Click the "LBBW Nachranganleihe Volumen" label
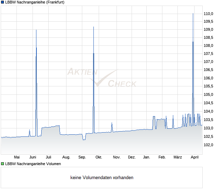The image size is (217, 191). [33, 164]
